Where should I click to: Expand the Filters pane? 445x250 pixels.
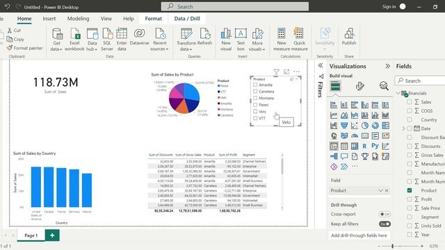click(x=321, y=65)
